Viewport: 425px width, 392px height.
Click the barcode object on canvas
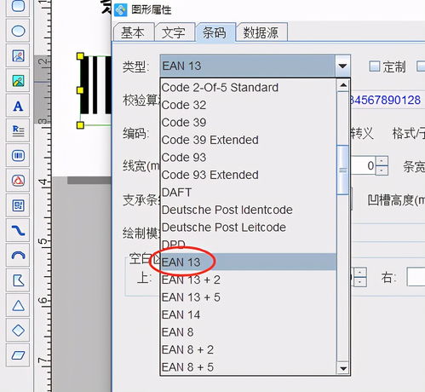(x=96, y=85)
